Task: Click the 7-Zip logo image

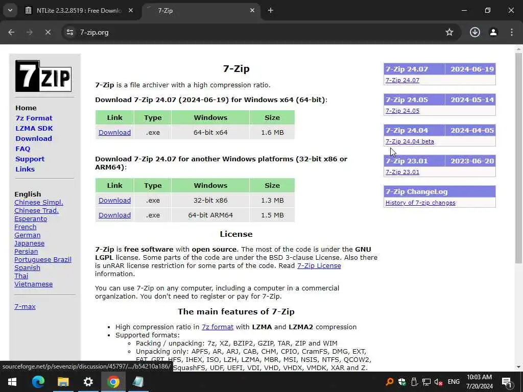Action: click(43, 76)
